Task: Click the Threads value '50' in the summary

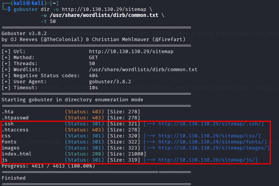Action: [92, 64]
